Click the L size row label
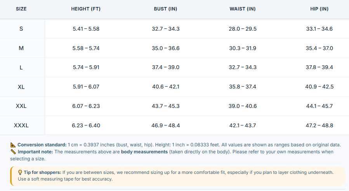The image size is (349, 191). pyautogui.click(x=21, y=68)
